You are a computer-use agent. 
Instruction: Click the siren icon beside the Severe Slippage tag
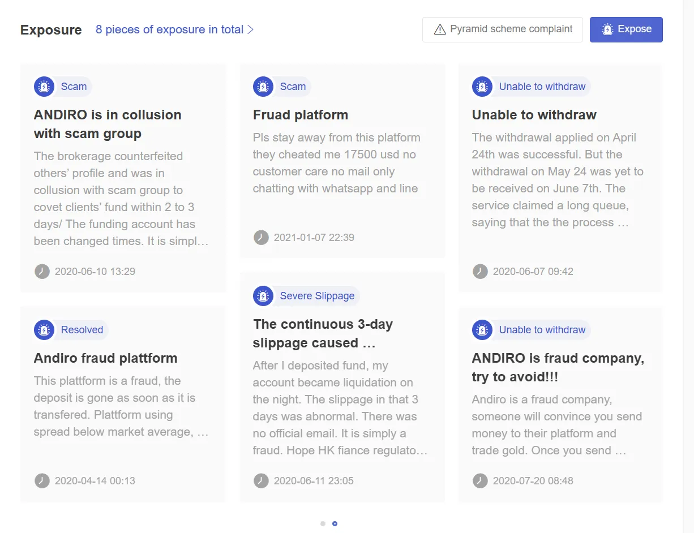(263, 296)
